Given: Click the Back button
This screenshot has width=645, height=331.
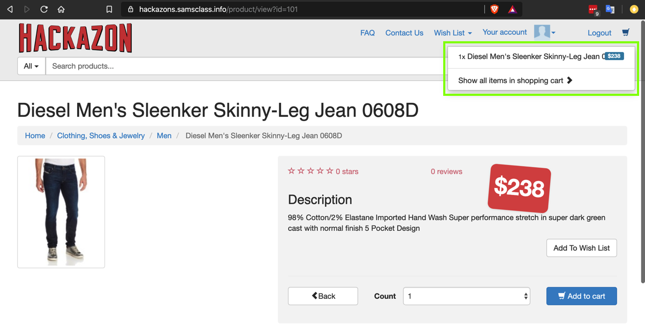Looking at the screenshot, I should pos(323,296).
